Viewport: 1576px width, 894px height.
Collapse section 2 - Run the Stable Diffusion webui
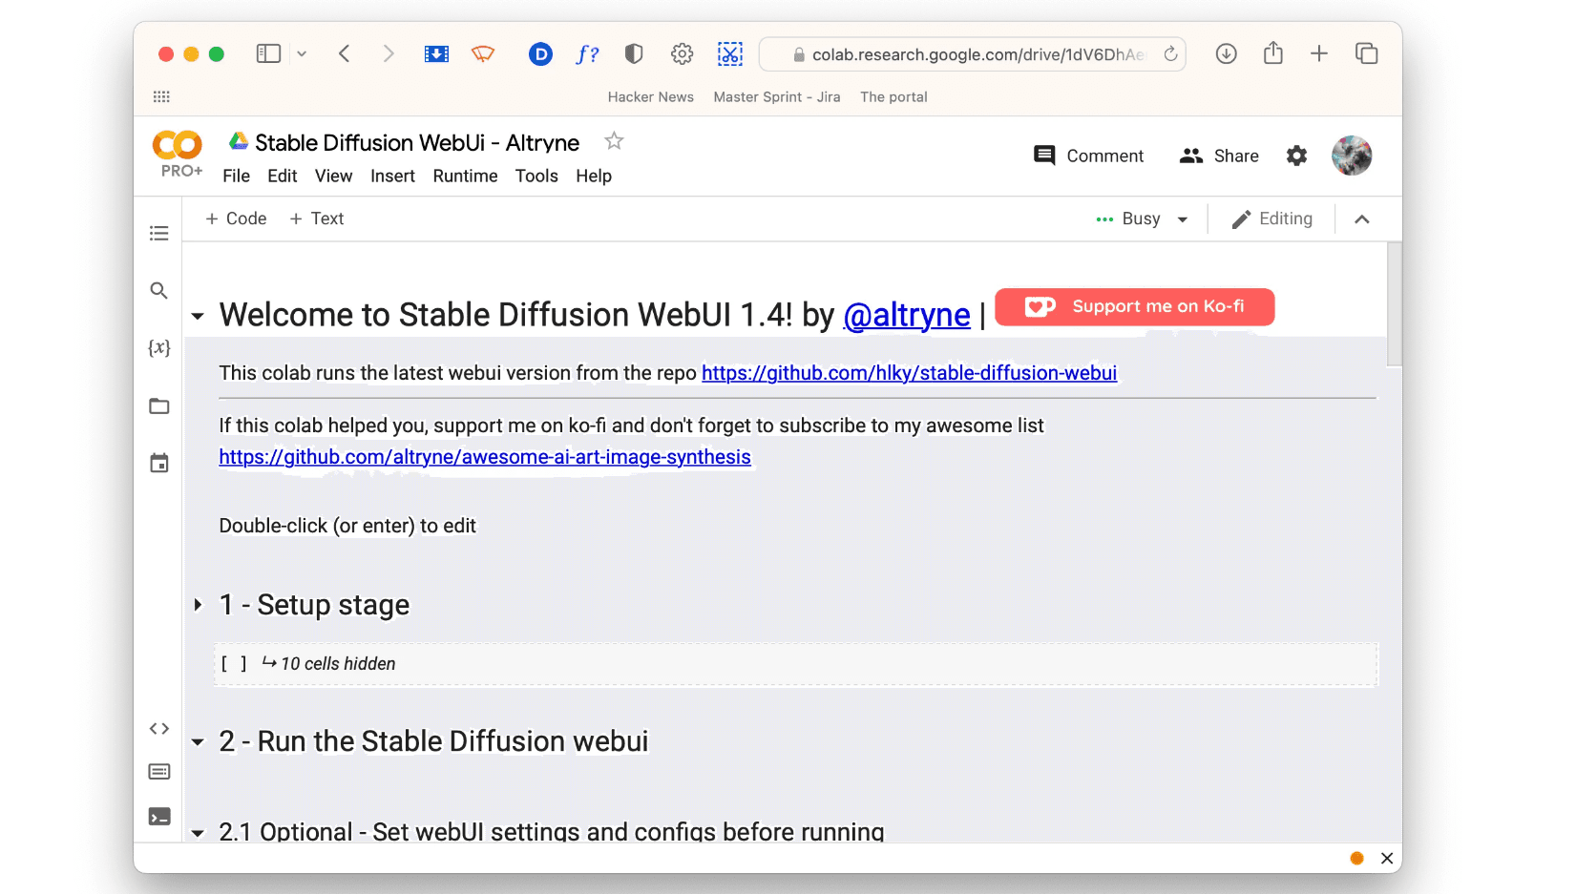[x=198, y=741]
